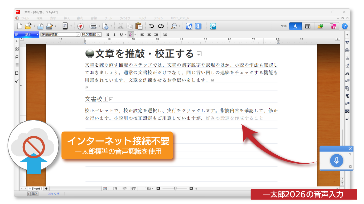This screenshot has height=204, width=364.
Task: Add a new sheet with the plus button
Action: click(x=46, y=189)
